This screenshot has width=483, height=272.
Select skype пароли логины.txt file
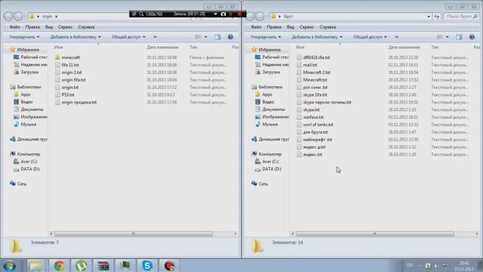(x=327, y=102)
